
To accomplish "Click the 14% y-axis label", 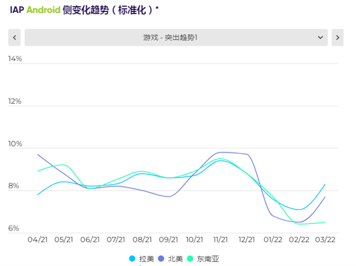I will [x=15, y=59].
